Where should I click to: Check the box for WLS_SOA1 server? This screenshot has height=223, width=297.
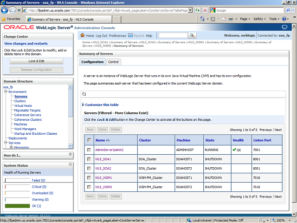(89, 159)
